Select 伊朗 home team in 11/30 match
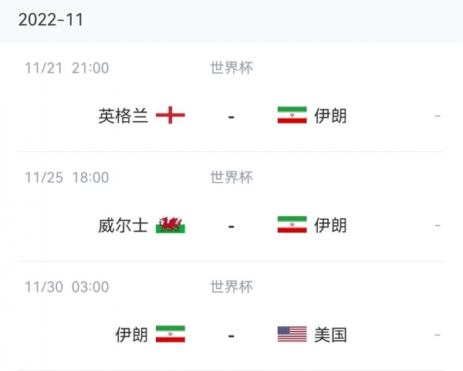Viewport: 463px width, 371px height. [x=131, y=335]
